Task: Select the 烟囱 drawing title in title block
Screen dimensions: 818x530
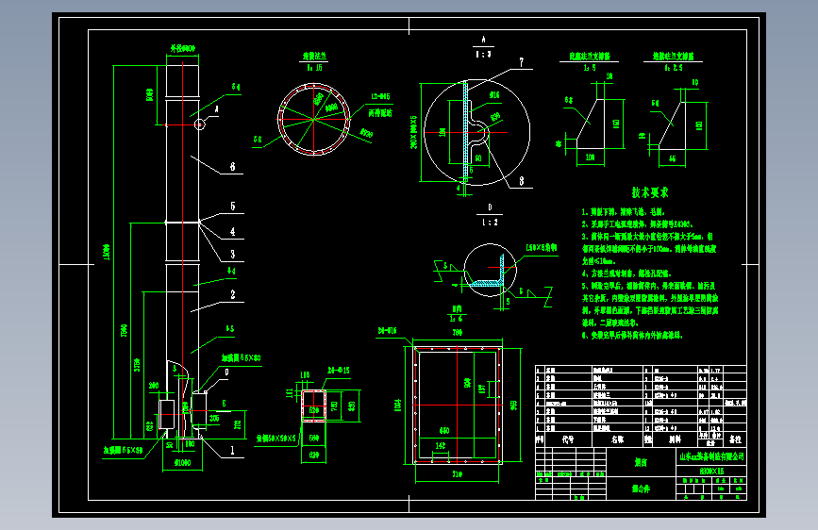Action: tap(641, 462)
